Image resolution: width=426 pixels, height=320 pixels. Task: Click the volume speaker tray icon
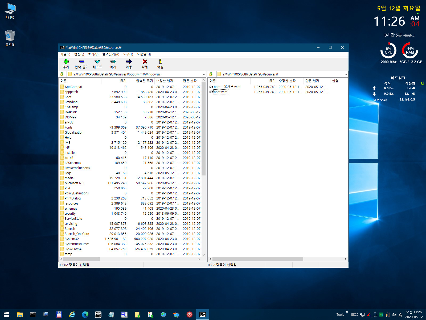click(394, 315)
